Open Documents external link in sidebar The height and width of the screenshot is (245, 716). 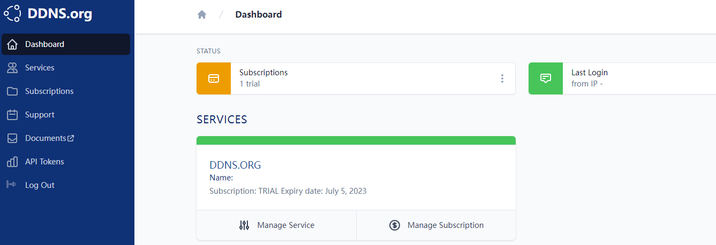tap(49, 138)
